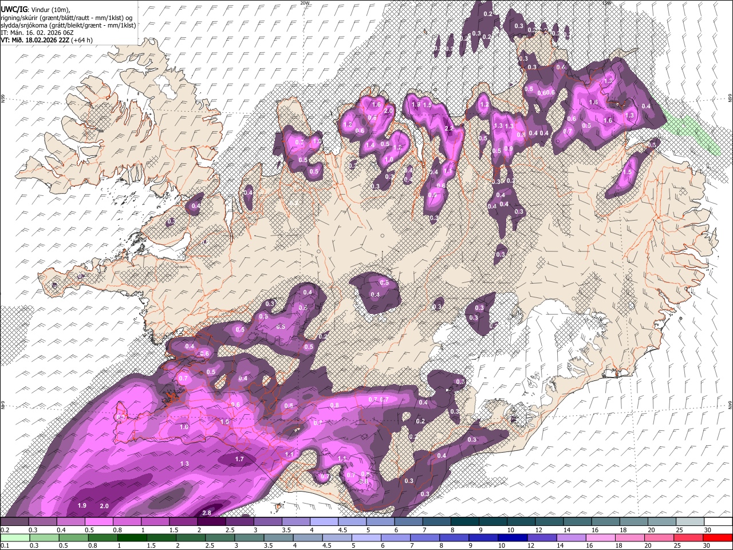Screen dimensions: 733x550
Task: Click the light grey swatch starting at 25
Action: click(691, 521)
